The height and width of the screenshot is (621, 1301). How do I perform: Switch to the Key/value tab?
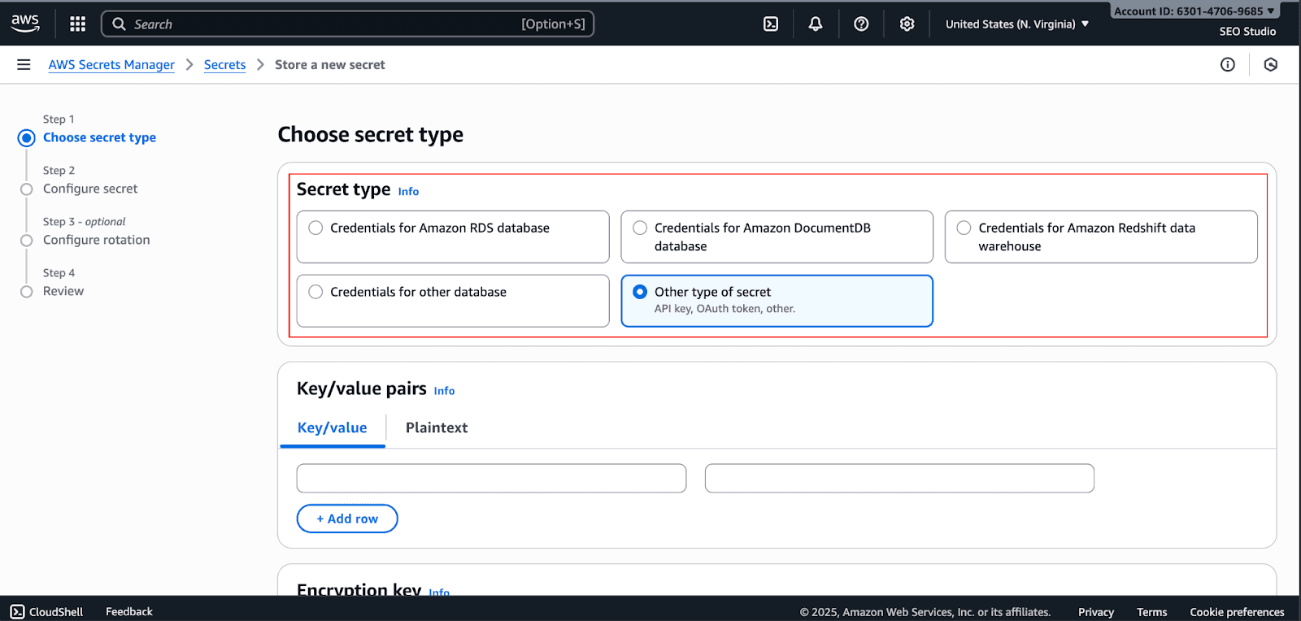tap(332, 428)
